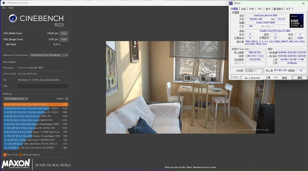Switch to the SPD tab in CPU-Z
The width and height of the screenshot is (308, 171).
coord(259,9)
